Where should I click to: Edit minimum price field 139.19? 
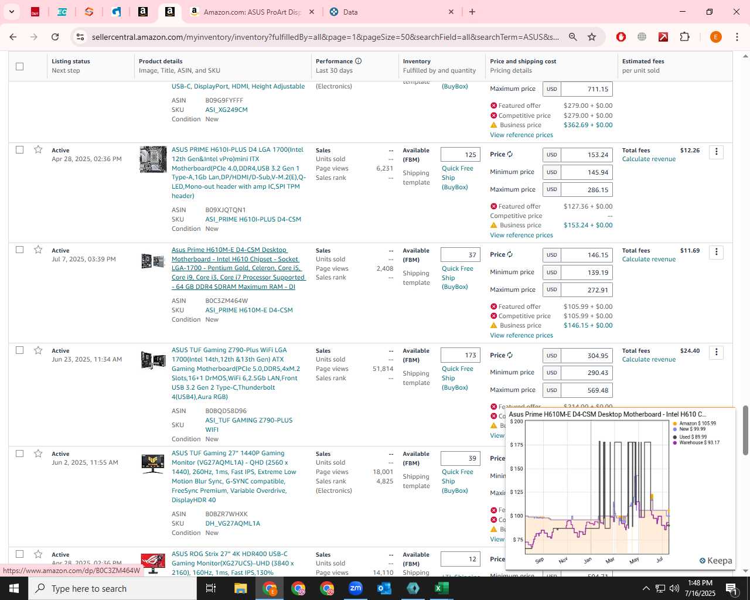click(x=587, y=272)
